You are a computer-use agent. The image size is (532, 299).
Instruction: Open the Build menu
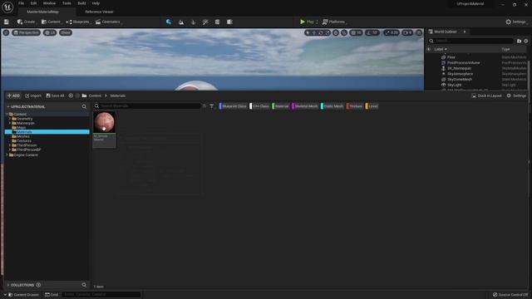pos(81,3)
